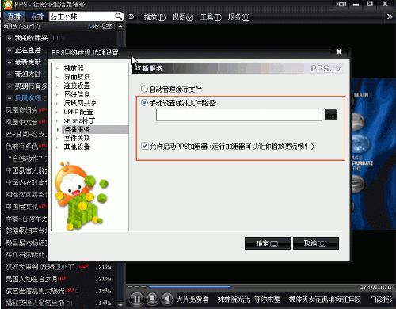This screenshot has height=309, width=396.
Task: Close the PPS options dialog
Action: point(339,51)
